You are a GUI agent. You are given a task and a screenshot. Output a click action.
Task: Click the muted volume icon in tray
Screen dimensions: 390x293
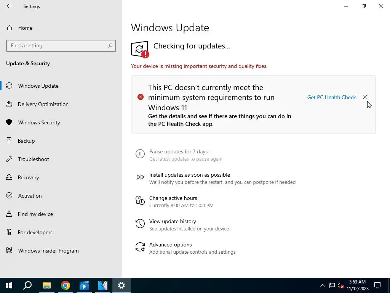tap(341, 285)
